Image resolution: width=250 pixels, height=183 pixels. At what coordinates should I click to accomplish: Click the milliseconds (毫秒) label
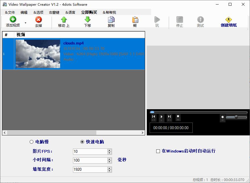pyautogui.click(x=122, y=160)
